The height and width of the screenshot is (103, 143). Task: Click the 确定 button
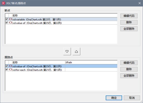pos(114,98)
